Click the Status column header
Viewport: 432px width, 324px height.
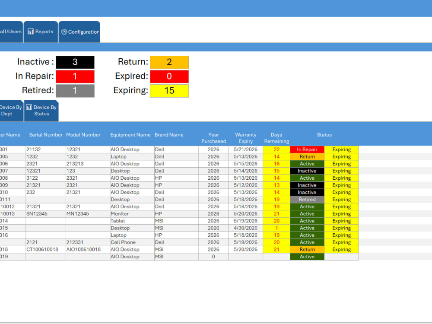coord(324,135)
